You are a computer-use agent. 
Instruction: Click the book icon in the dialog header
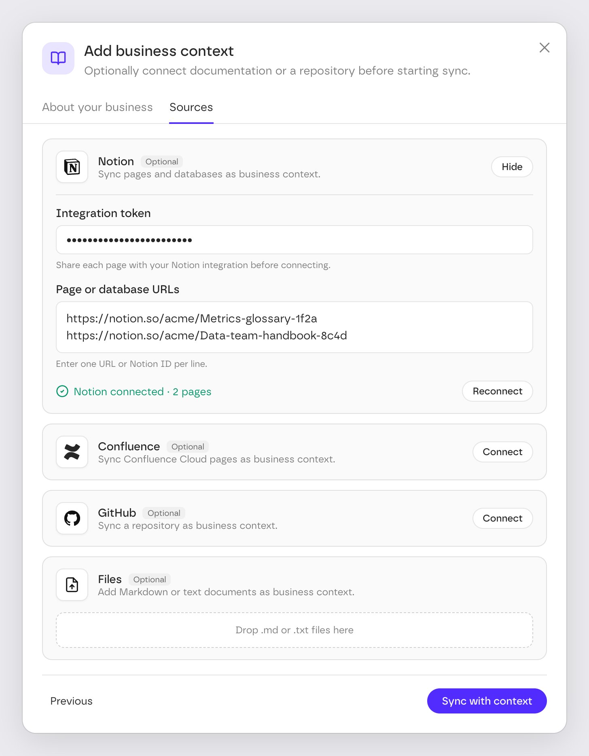58,58
